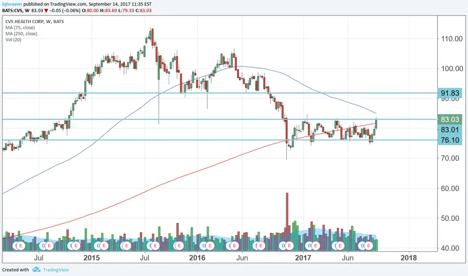Screen dimensions: 468x276
Task: Click the 100.00 price axis label
Action: pos(452,69)
